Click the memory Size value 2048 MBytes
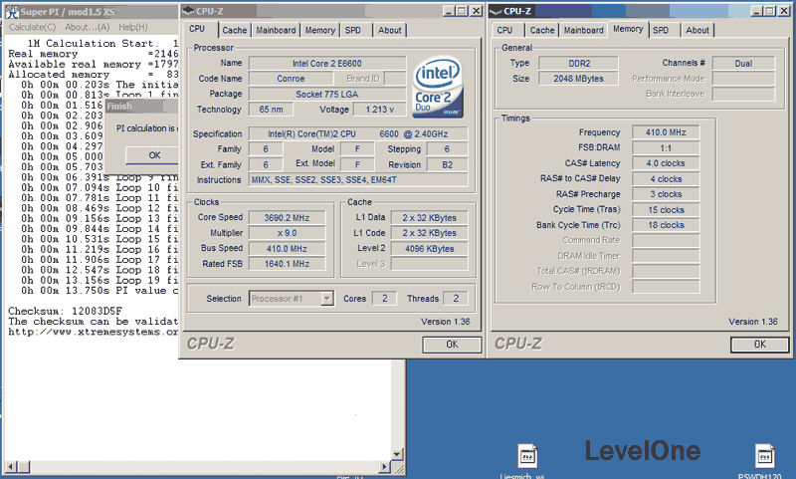The height and width of the screenshot is (479, 796). [579, 79]
